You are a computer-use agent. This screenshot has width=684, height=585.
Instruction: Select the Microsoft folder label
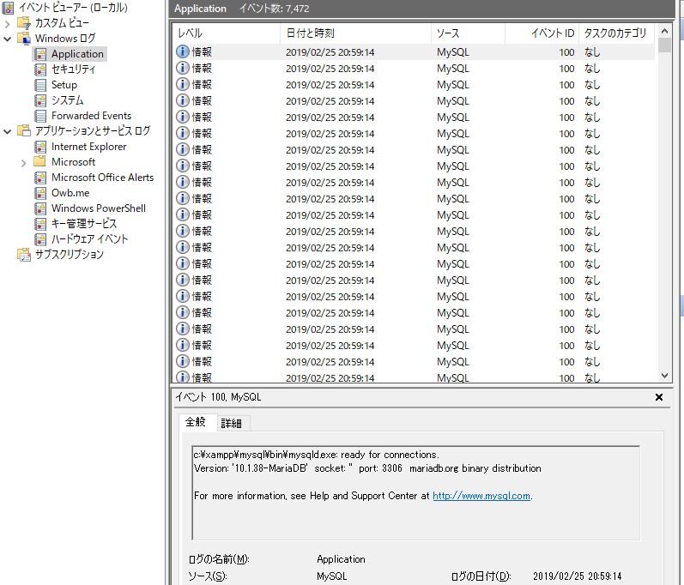pyautogui.click(x=73, y=162)
